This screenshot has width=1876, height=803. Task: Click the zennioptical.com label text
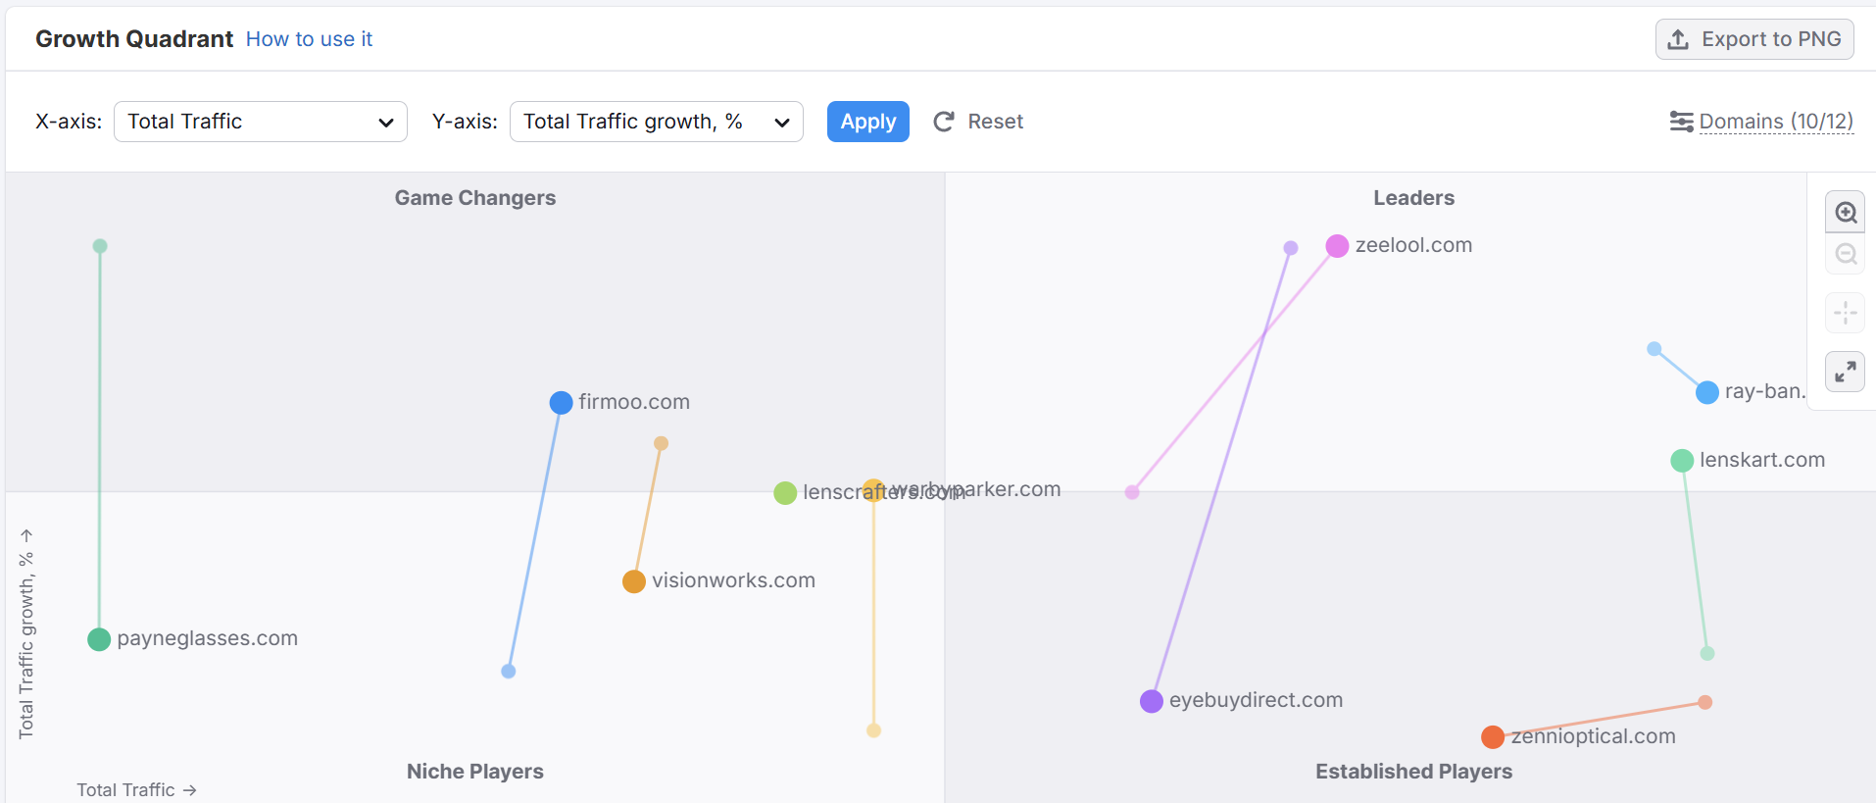tap(1593, 736)
